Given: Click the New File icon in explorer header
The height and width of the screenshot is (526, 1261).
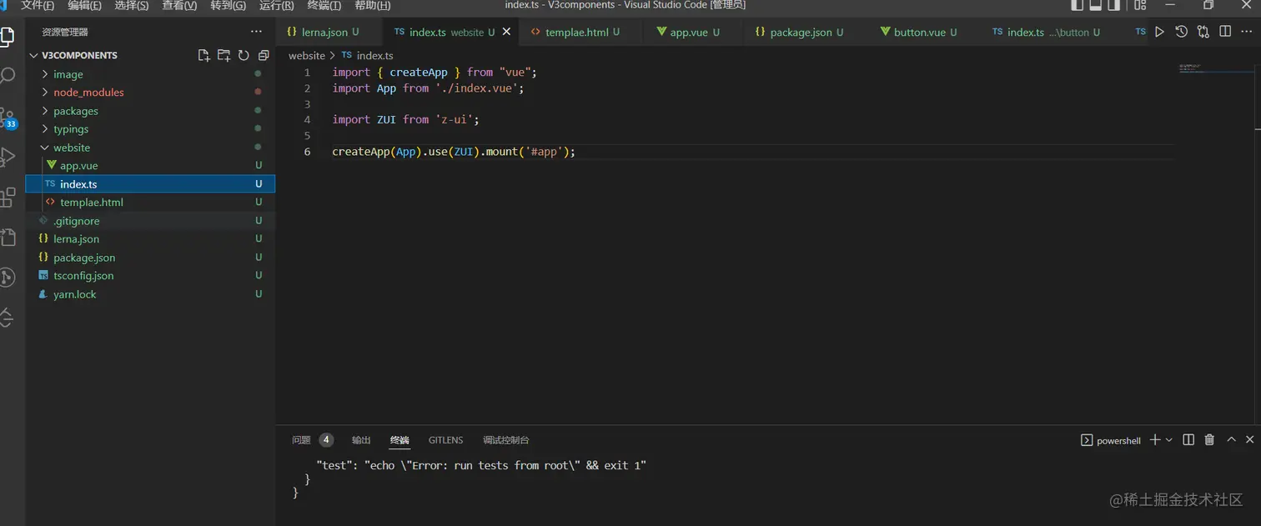Looking at the screenshot, I should point(203,55).
